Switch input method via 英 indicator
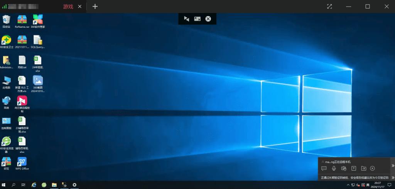The width and height of the screenshot is (395, 189). pos(368,185)
